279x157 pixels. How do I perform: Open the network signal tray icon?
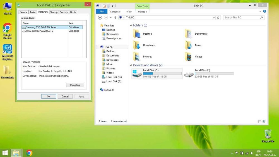(247, 153)
